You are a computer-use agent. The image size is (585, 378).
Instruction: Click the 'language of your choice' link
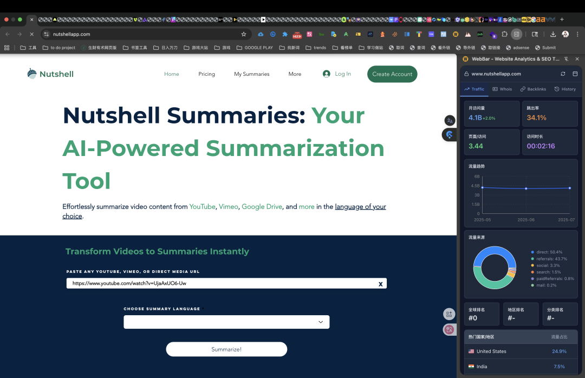click(x=360, y=206)
